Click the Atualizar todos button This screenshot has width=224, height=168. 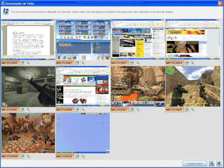click(195, 164)
